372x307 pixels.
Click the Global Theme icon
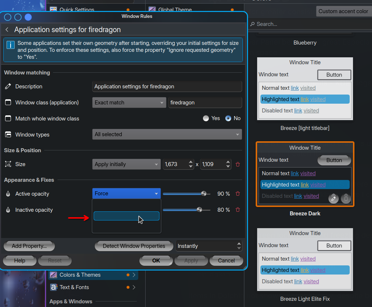click(152, 9)
